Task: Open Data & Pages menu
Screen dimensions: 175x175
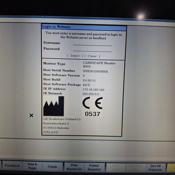Action: point(32,166)
